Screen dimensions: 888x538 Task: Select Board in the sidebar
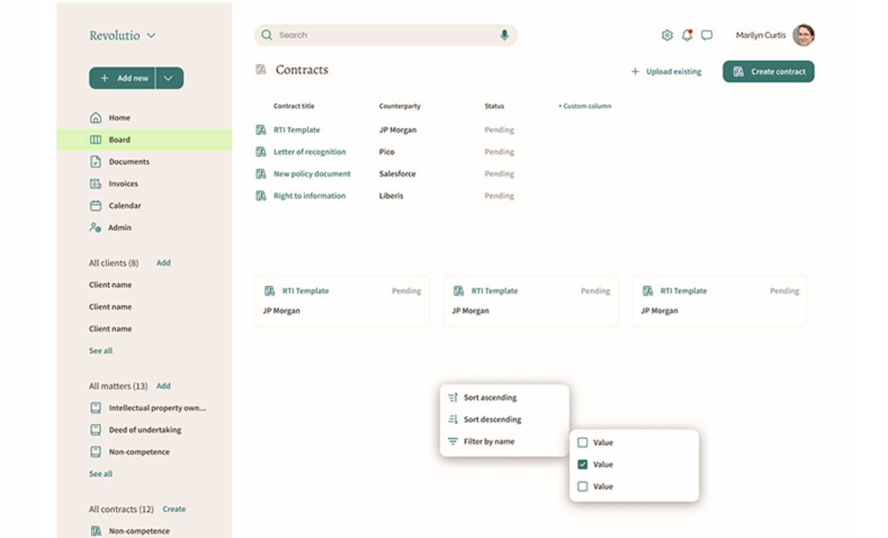[144, 140]
